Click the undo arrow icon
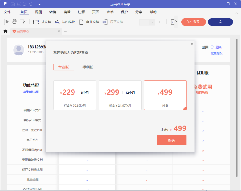241x191 pixels. (x=25, y=4)
